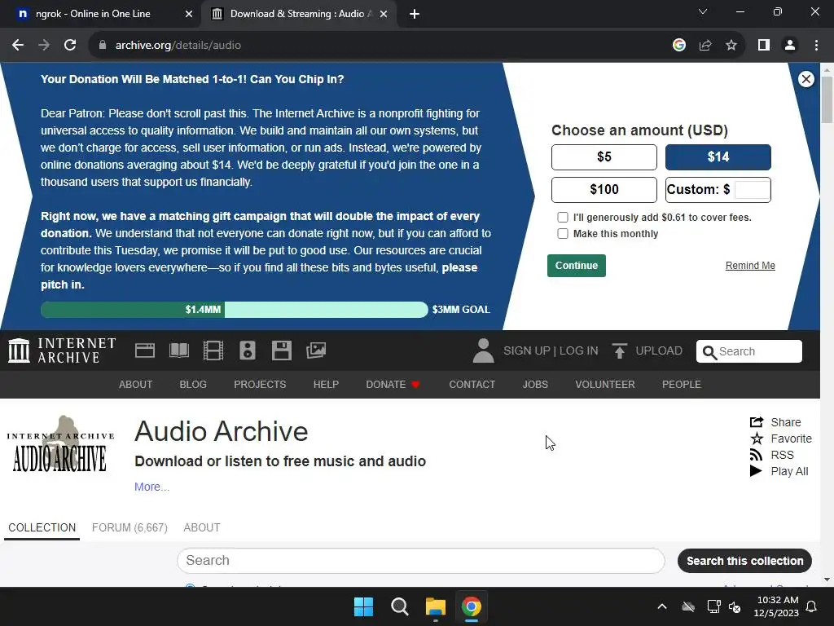834x626 pixels.
Task: Open the PROJECTS menu item
Action: [x=260, y=385]
